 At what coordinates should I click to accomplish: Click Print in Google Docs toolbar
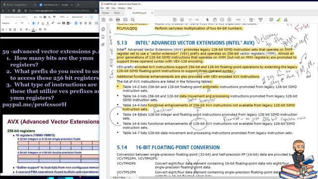[45, 17]
